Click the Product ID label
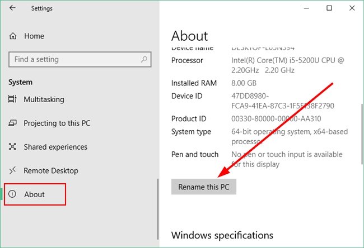This screenshot has width=364, height=248. (189, 118)
